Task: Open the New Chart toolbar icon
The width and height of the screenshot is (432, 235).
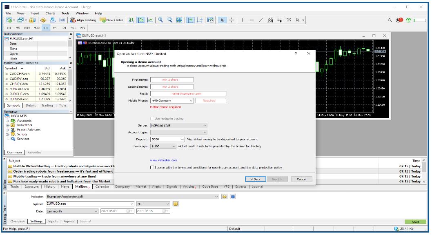Action: click(9, 20)
